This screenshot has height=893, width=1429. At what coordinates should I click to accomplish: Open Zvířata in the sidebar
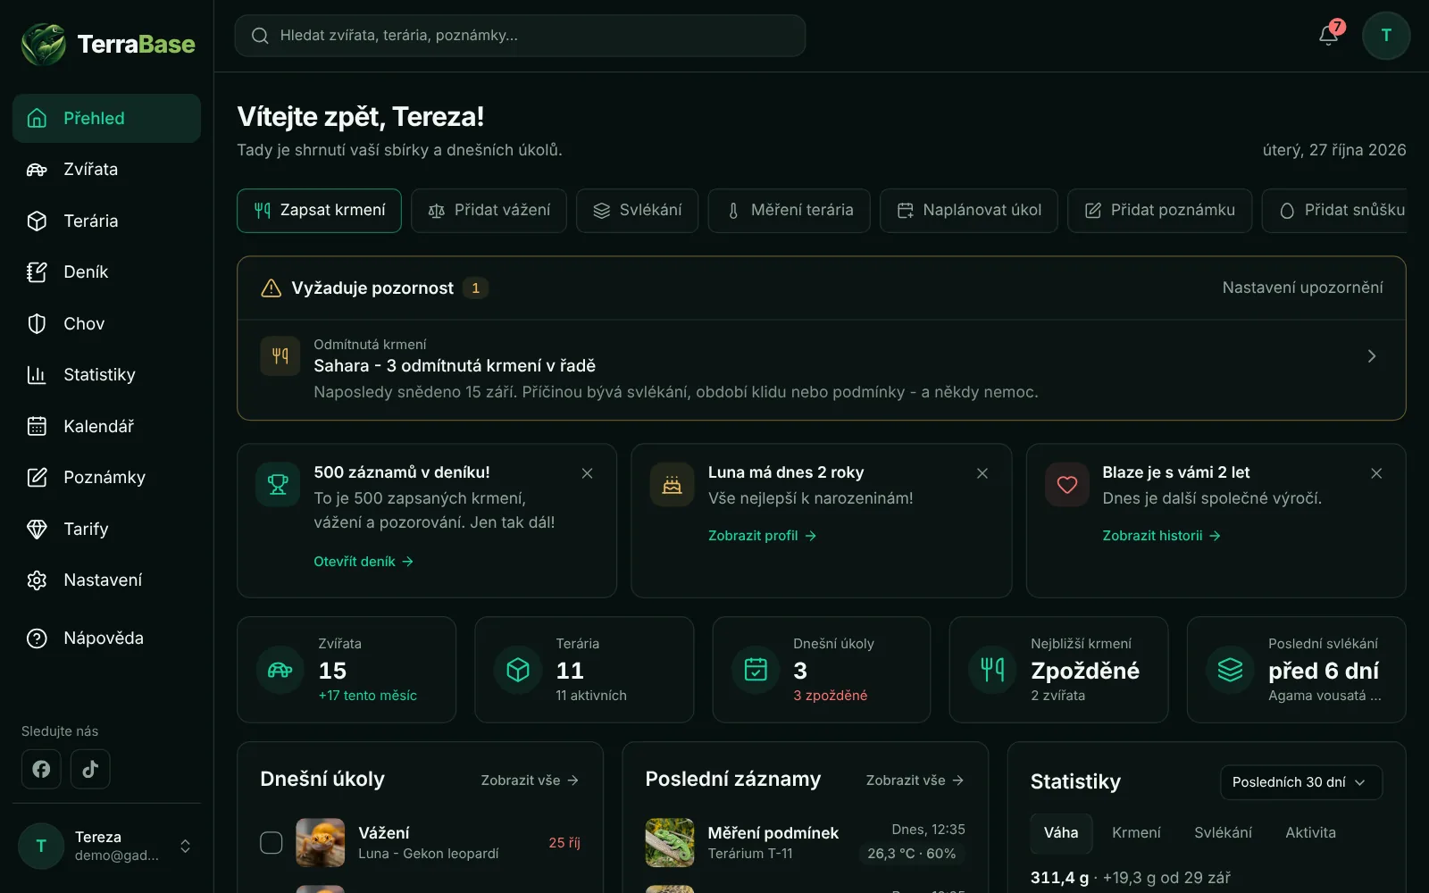coord(106,170)
